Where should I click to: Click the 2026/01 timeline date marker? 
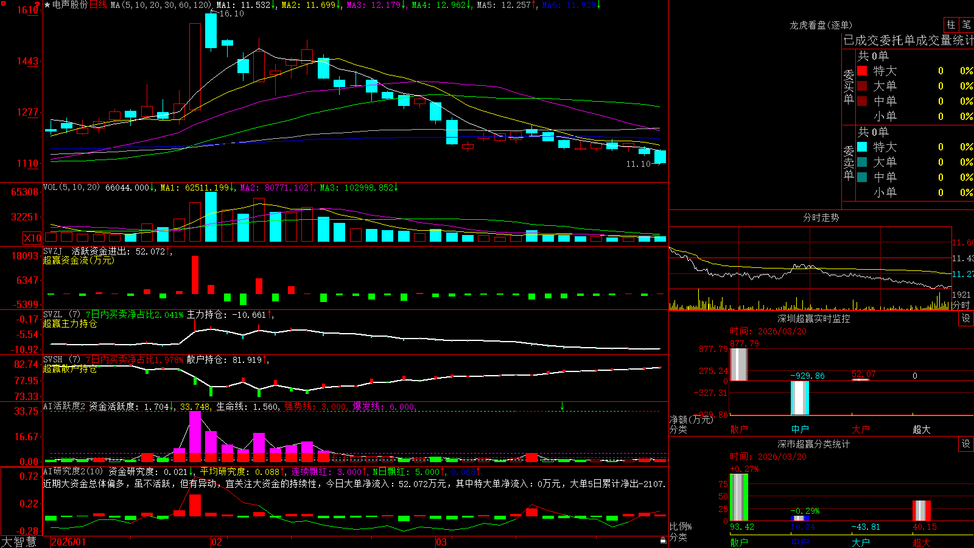69,542
